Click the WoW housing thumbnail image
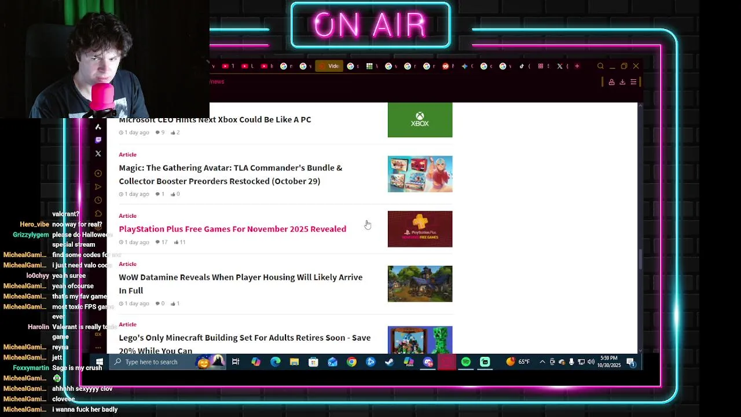The width and height of the screenshot is (741, 417). 420,284
